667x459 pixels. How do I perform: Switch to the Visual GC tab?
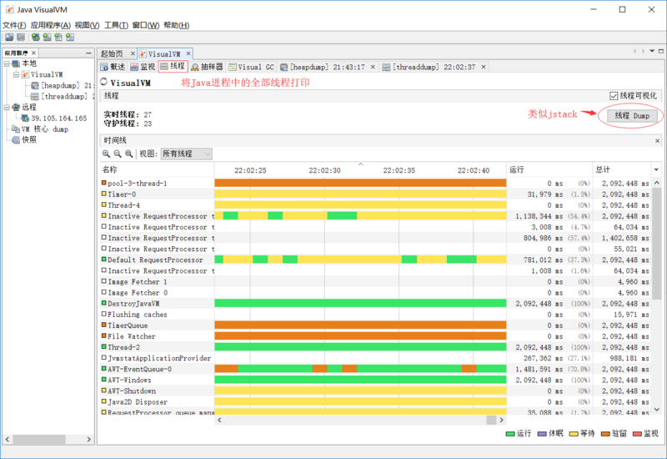pos(252,67)
